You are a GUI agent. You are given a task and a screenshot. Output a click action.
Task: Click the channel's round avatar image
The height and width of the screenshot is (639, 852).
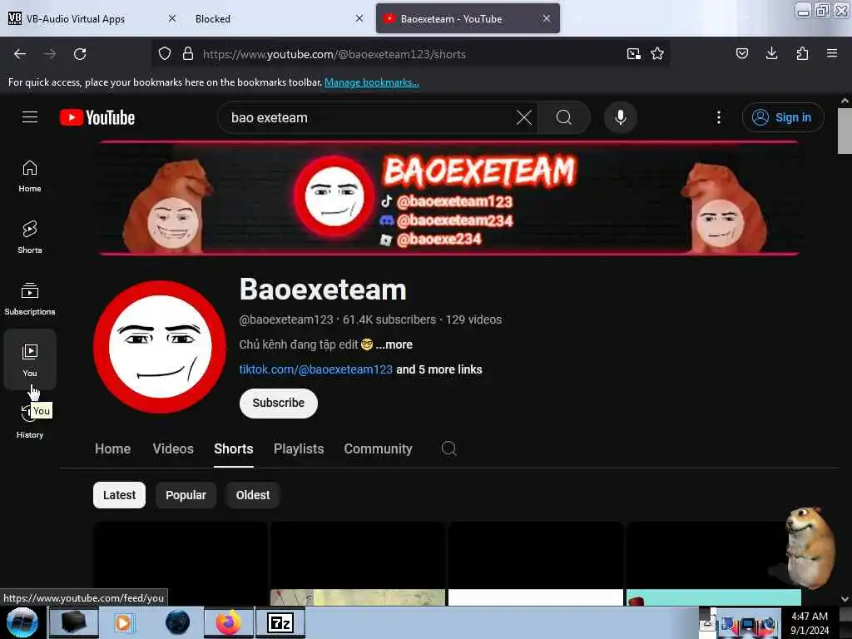coord(160,347)
